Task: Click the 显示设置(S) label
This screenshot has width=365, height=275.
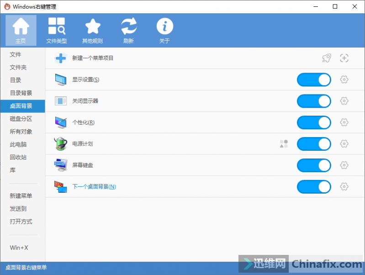Action: pyautogui.click(x=86, y=79)
